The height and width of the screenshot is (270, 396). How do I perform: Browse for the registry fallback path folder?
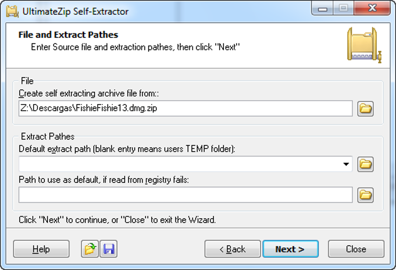365,195
